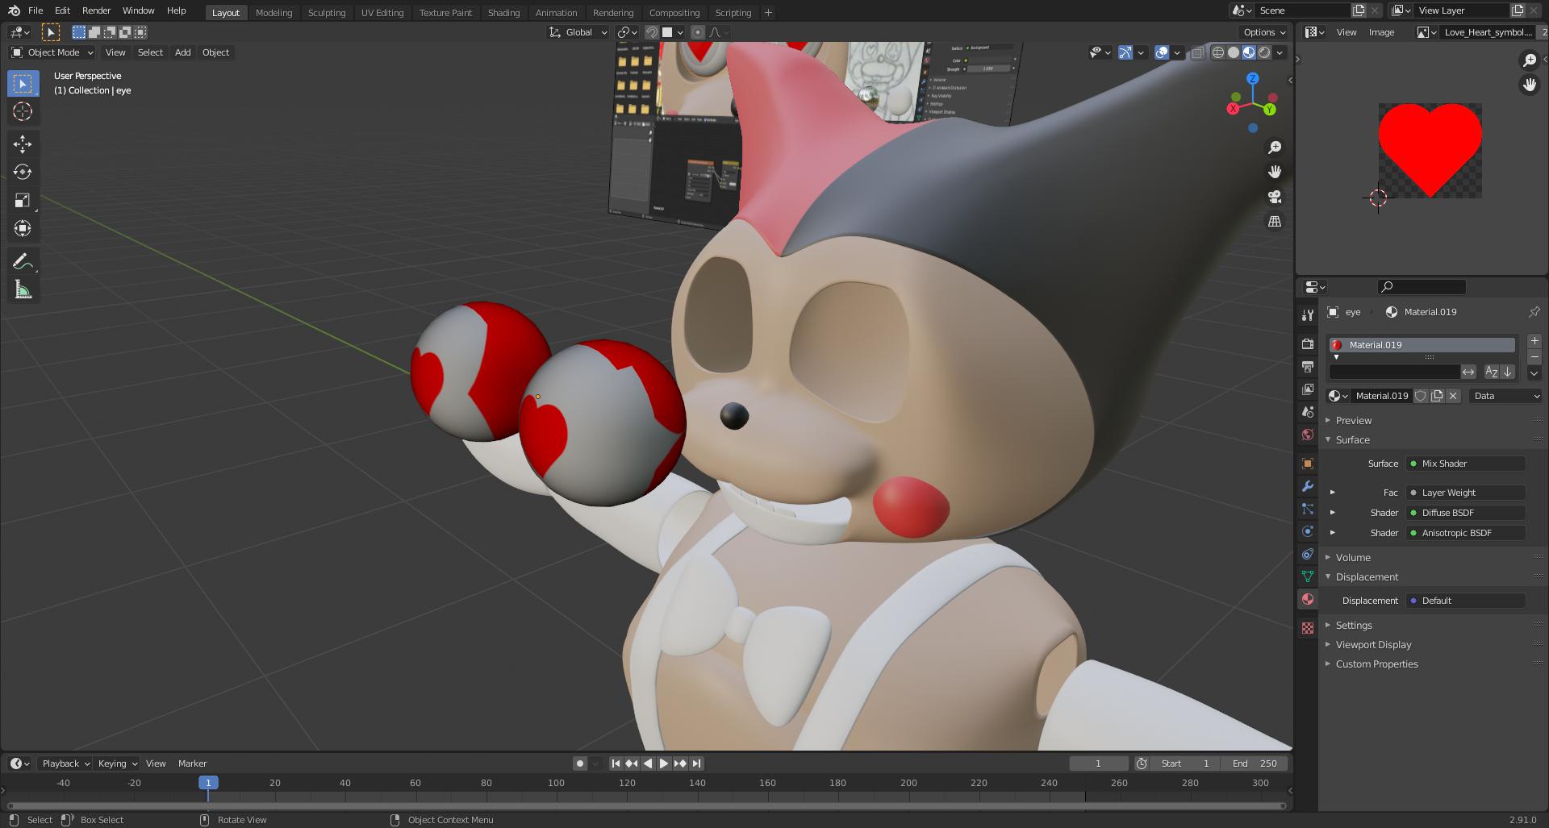Remove the material slot
The width and height of the screenshot is (1549, 828).
pos(1534,356)
